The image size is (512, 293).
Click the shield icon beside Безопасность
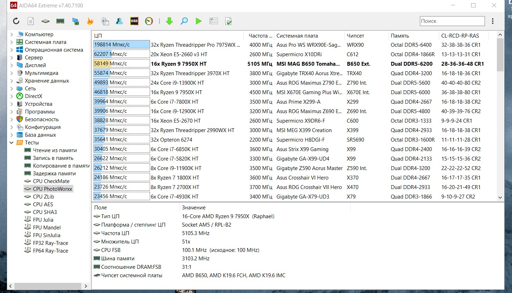click(20, 119)
